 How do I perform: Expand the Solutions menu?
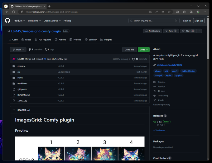(34, 21)
